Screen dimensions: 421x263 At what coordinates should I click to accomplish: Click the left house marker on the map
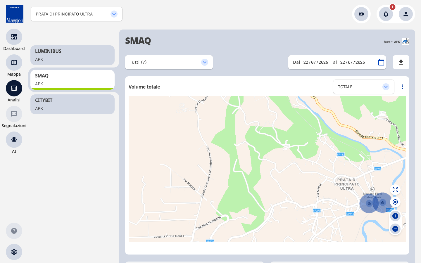tap(369, 203)
